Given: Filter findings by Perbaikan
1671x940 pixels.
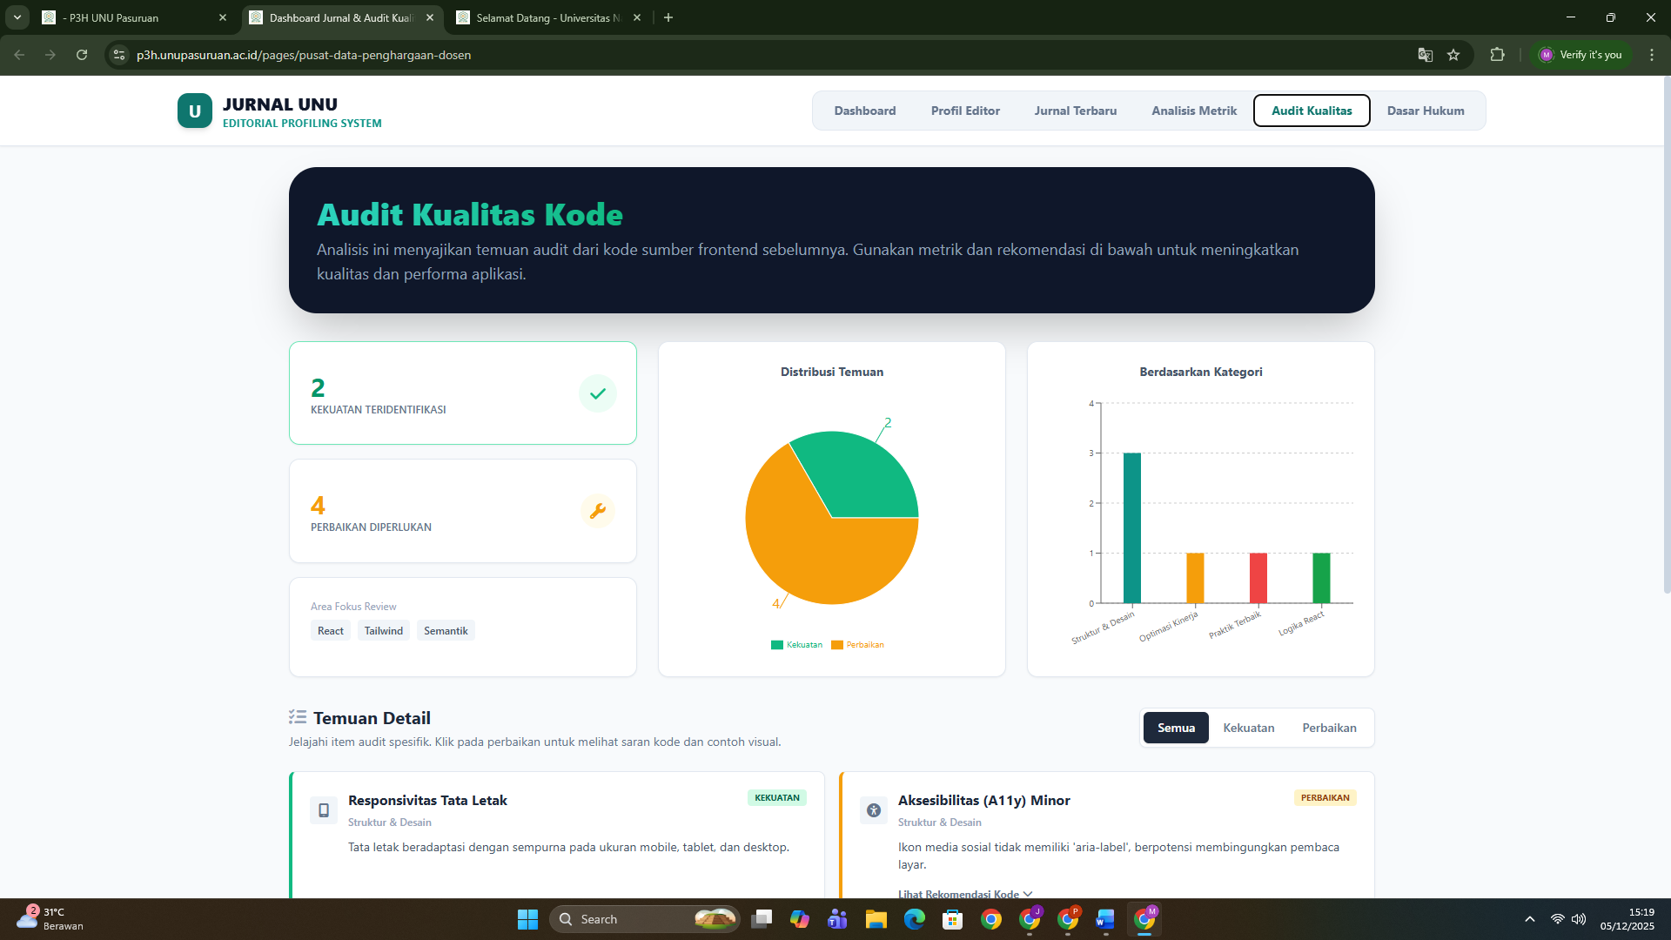Looking at the screenshot, I should coord(1329,728).
